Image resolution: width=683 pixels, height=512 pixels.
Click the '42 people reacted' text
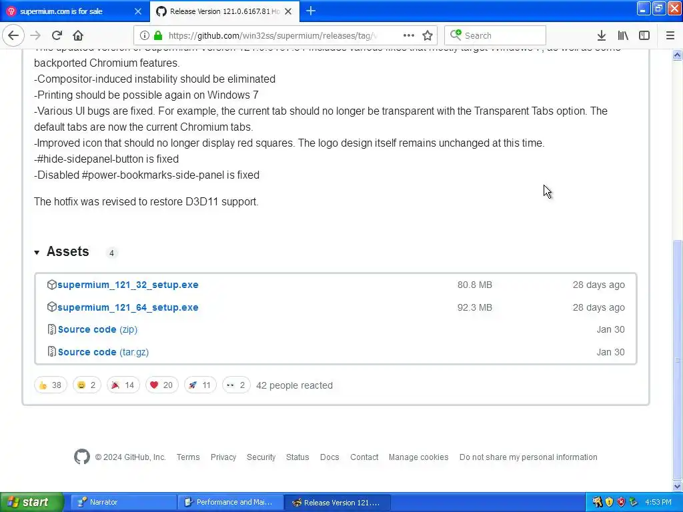294,386
